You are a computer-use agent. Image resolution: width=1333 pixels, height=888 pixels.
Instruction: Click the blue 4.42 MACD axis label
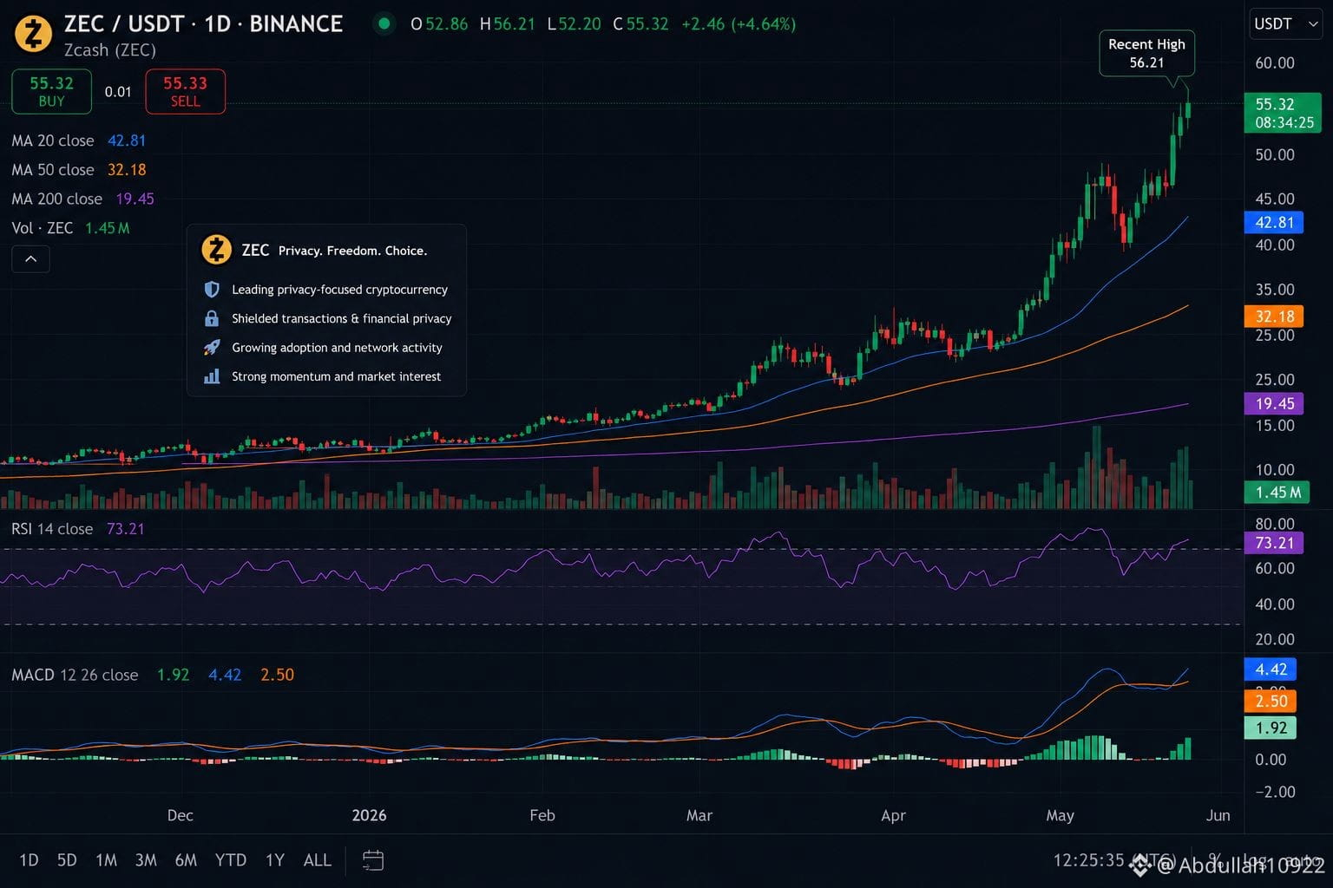click(x=1271, y=669)
